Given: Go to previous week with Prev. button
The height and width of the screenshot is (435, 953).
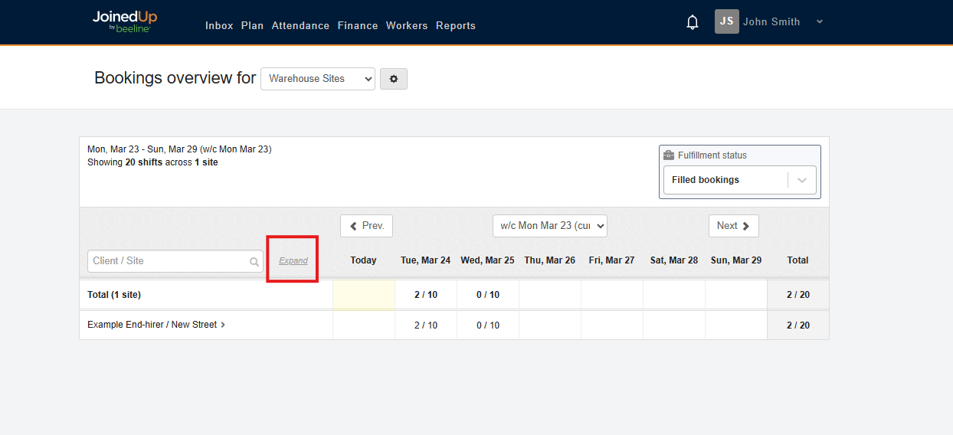Looking at the screenshot, I should [x=366, y=226].
